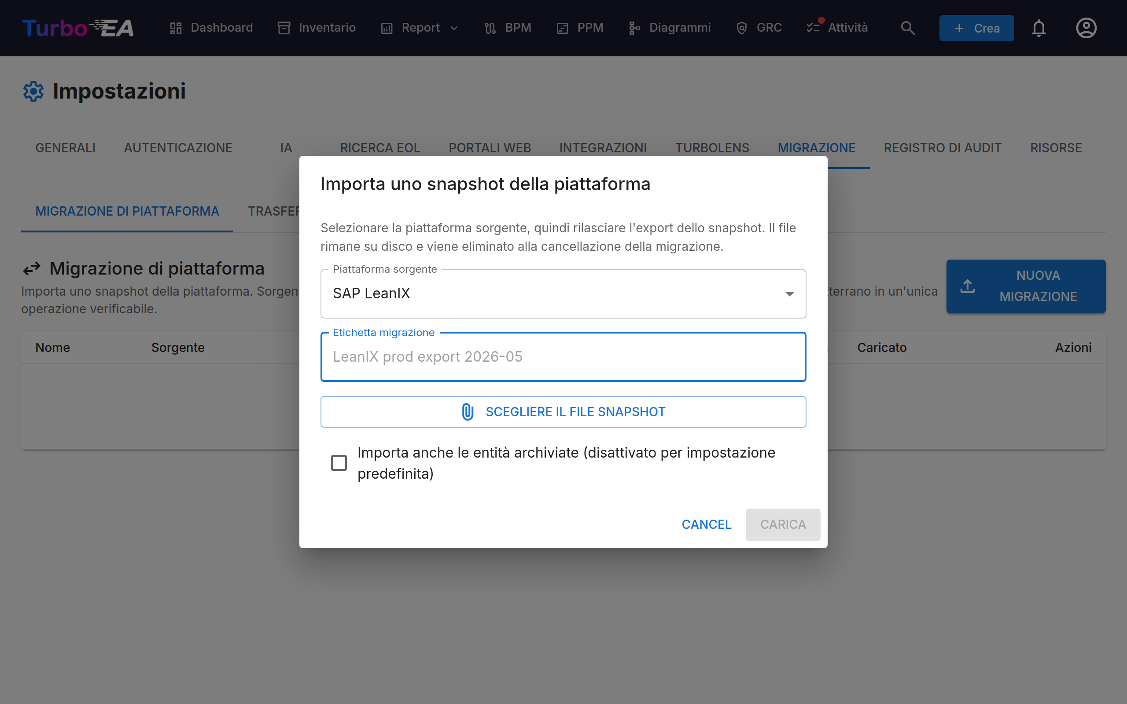Image resolution: width=1127 pixels, height=704 pixels.
Task: Click the Azioni column header
Action: pos(1073,348)
